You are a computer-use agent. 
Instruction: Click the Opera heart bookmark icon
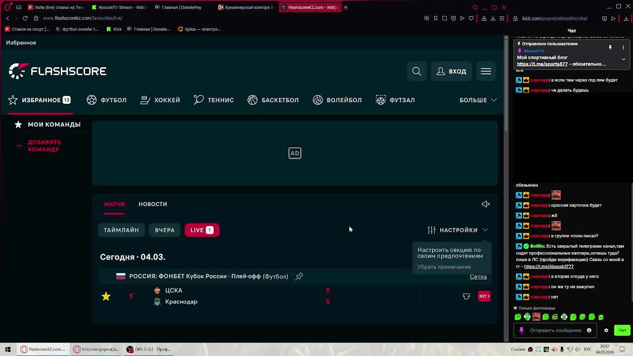[x=471, y=18]
